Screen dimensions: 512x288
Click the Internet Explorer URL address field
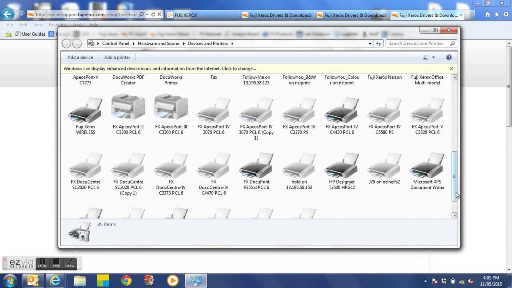pyautogui.click(x=86, y=14)
